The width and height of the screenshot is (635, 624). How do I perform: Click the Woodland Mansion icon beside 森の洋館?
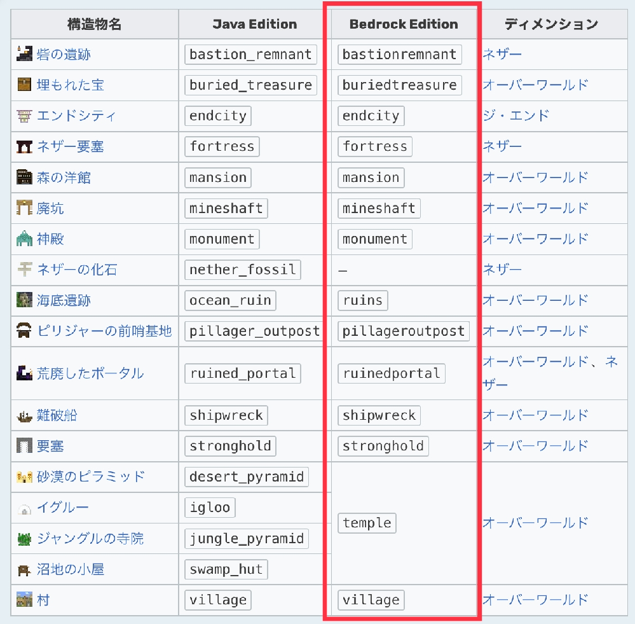coord(24,177)
